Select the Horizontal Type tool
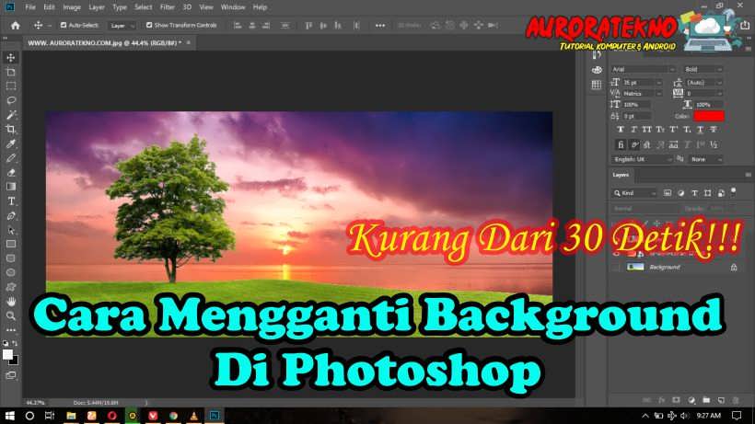 (x=11, y=201)
